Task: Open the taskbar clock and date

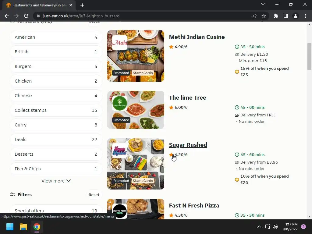Action: click(290, 227)
